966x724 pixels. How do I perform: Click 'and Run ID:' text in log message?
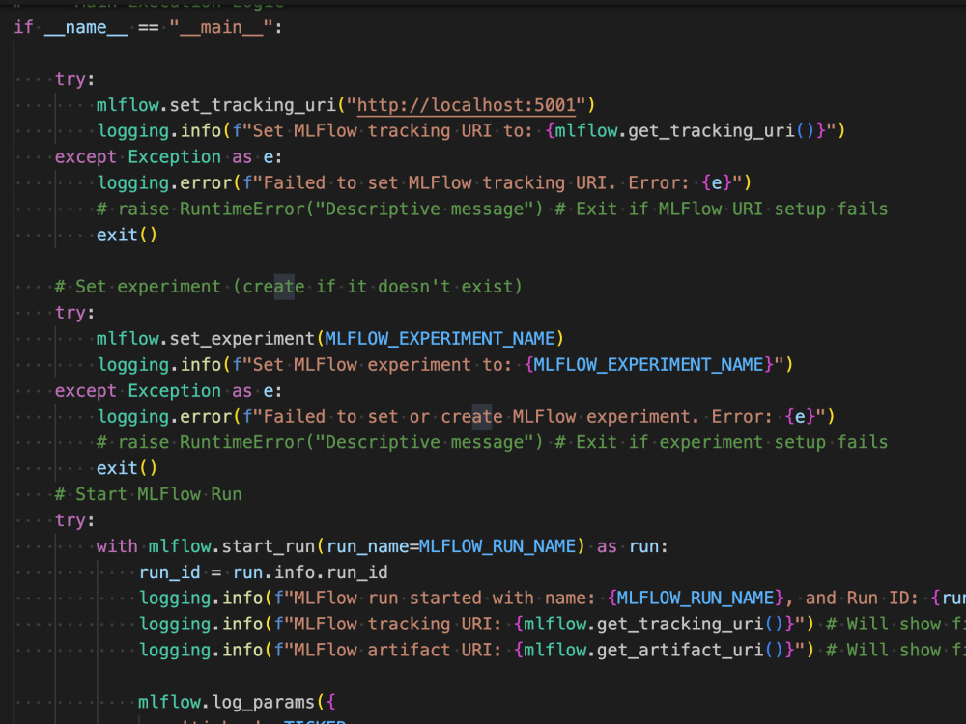tap(862, 599)
